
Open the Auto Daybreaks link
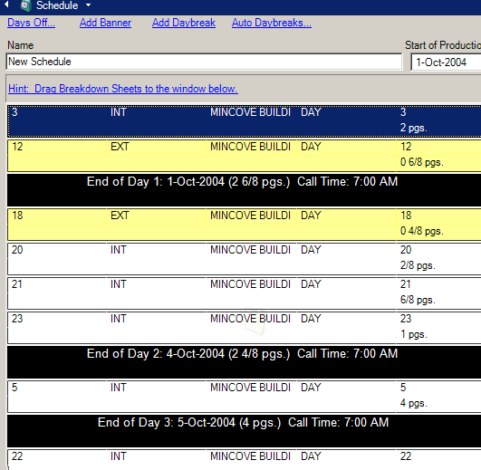coord(272,23)
